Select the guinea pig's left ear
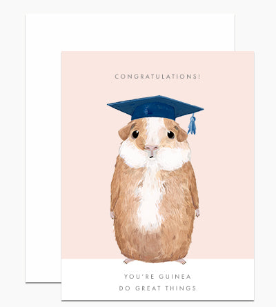 124,132
